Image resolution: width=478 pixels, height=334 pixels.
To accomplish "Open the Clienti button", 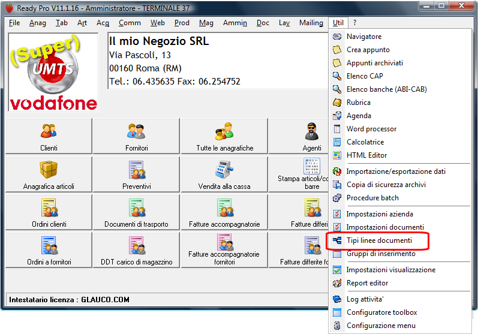I will coord(49,136).
